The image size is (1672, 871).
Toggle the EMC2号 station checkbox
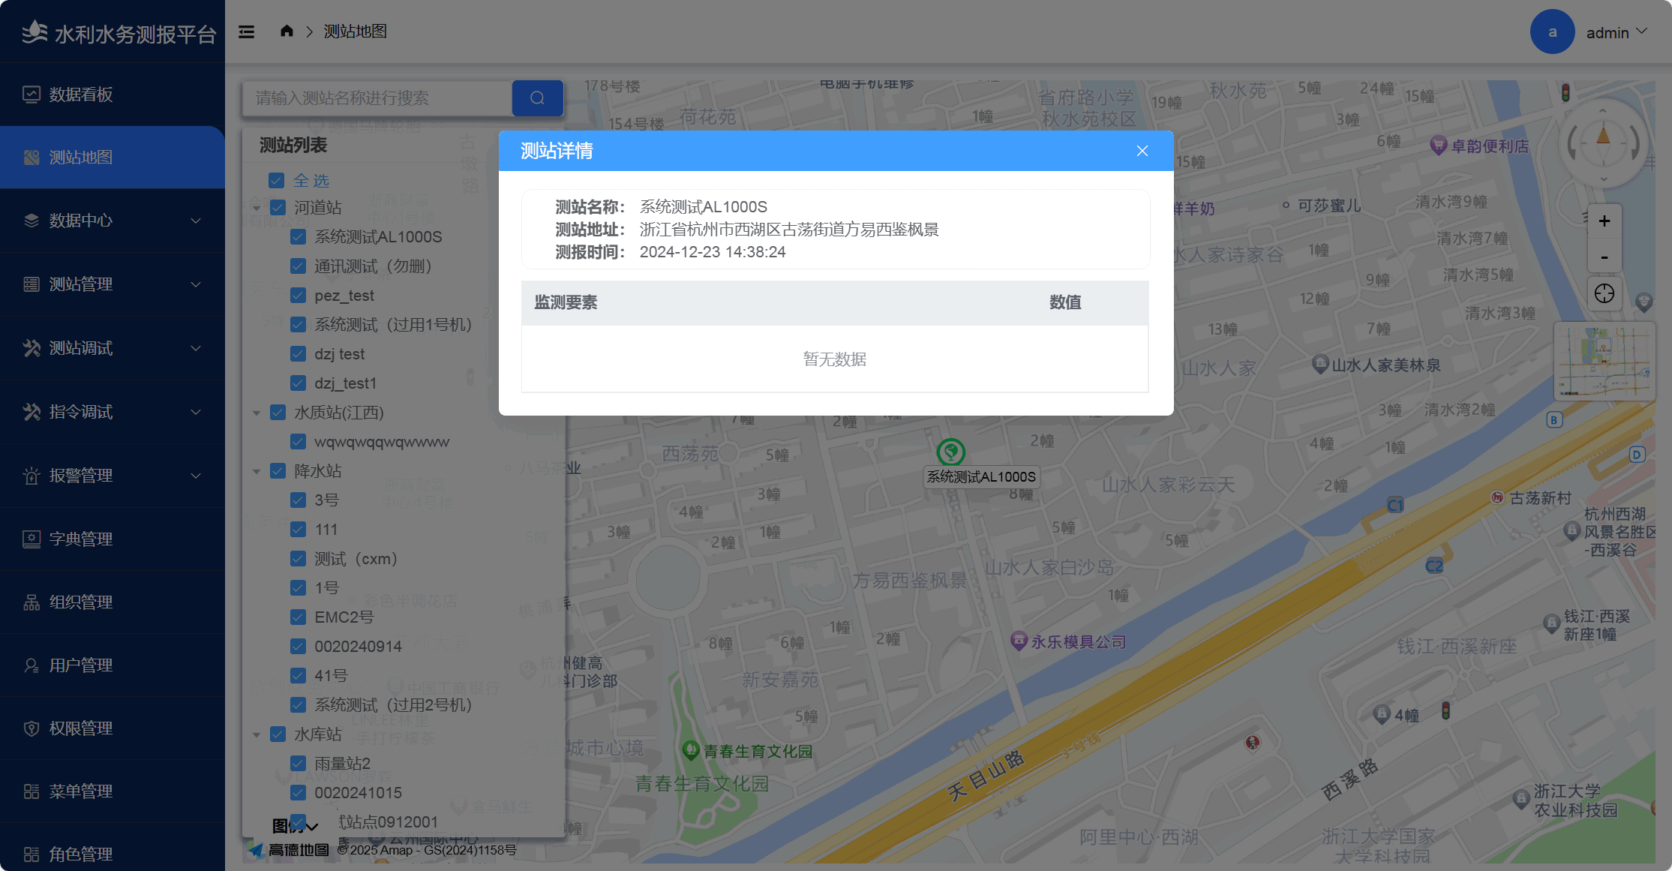tap(298, 617)
